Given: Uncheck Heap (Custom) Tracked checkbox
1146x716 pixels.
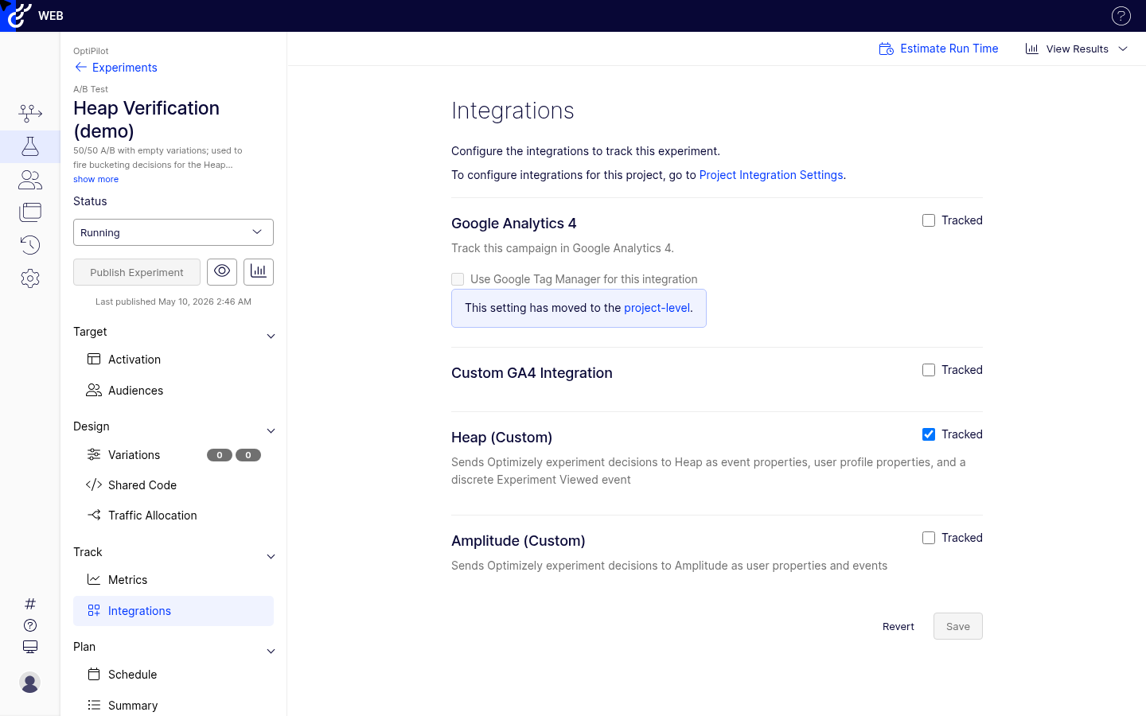Looking at the screenshot, I should point(929,434).
